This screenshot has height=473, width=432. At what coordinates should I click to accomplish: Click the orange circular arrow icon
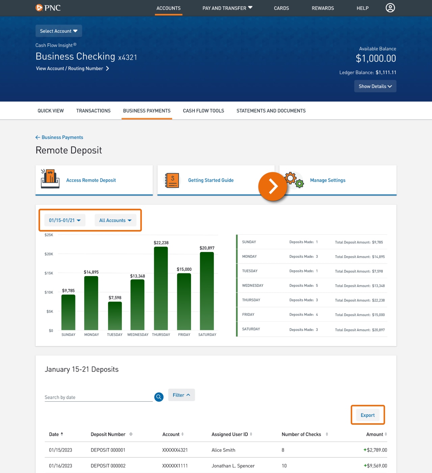pos(273,186)
